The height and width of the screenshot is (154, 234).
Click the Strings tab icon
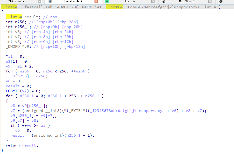pos(107,2)
